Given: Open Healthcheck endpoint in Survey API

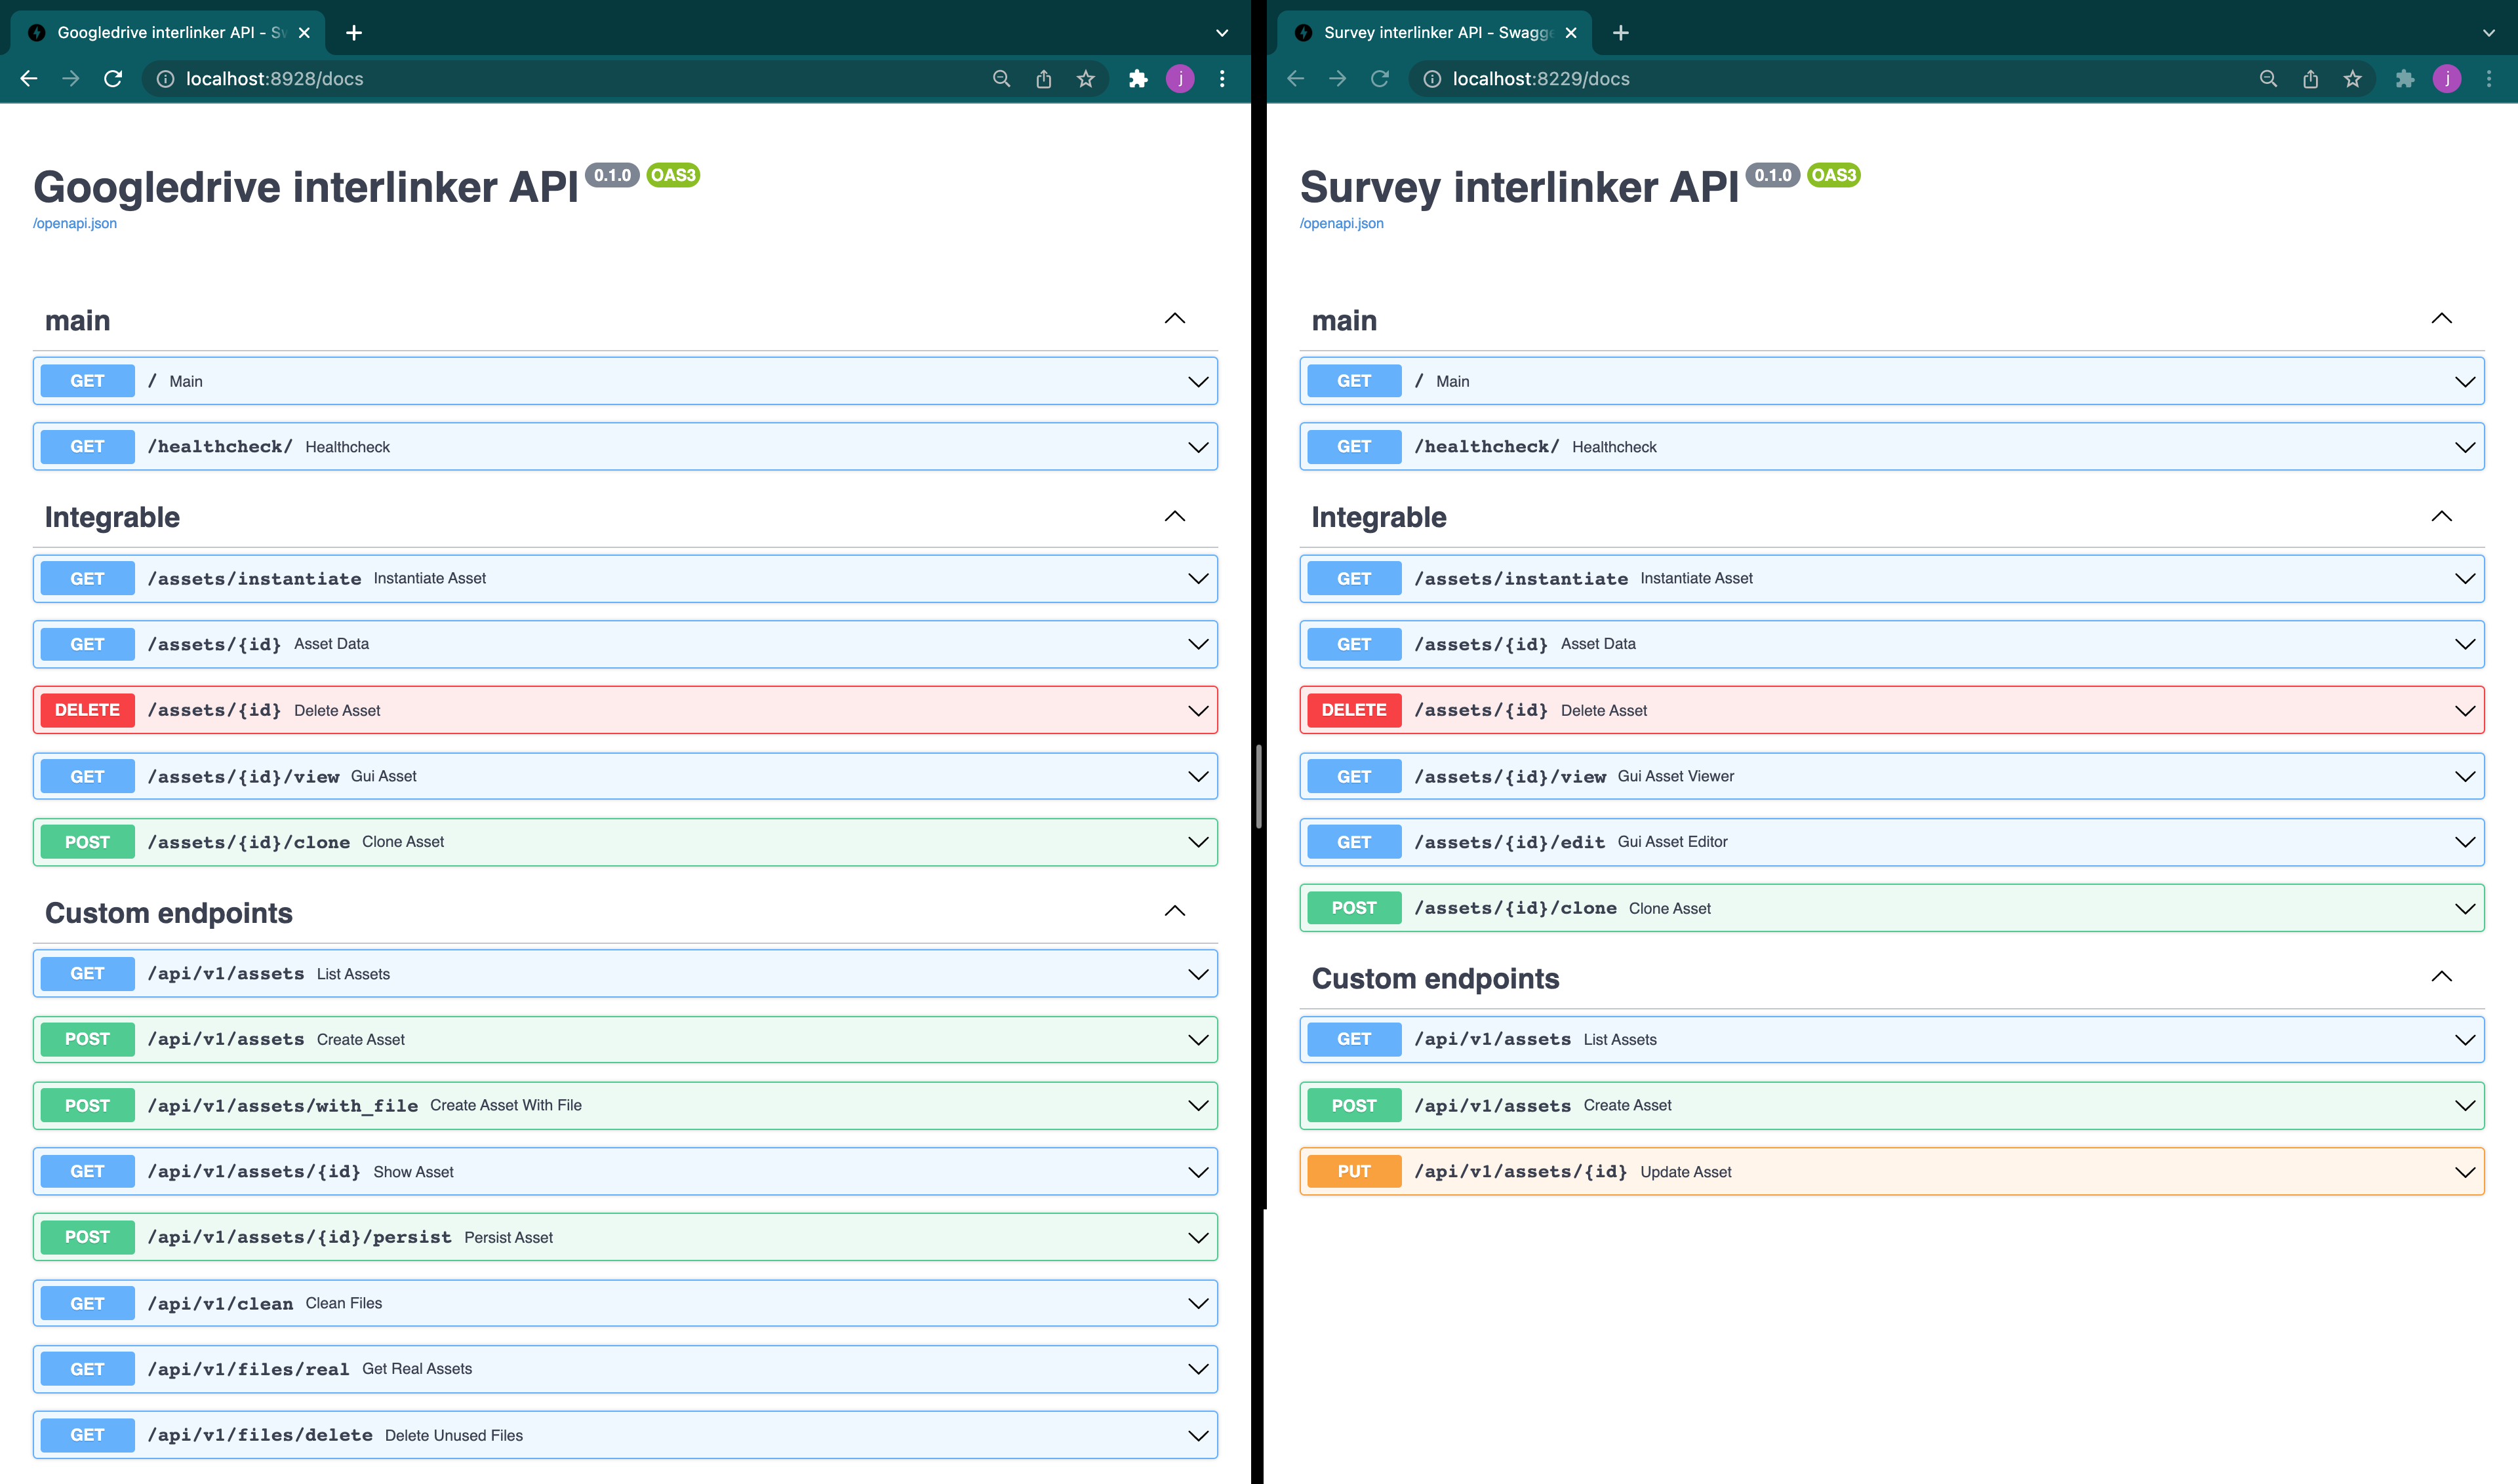Looking at the screenshot, I should (1892, 447).
